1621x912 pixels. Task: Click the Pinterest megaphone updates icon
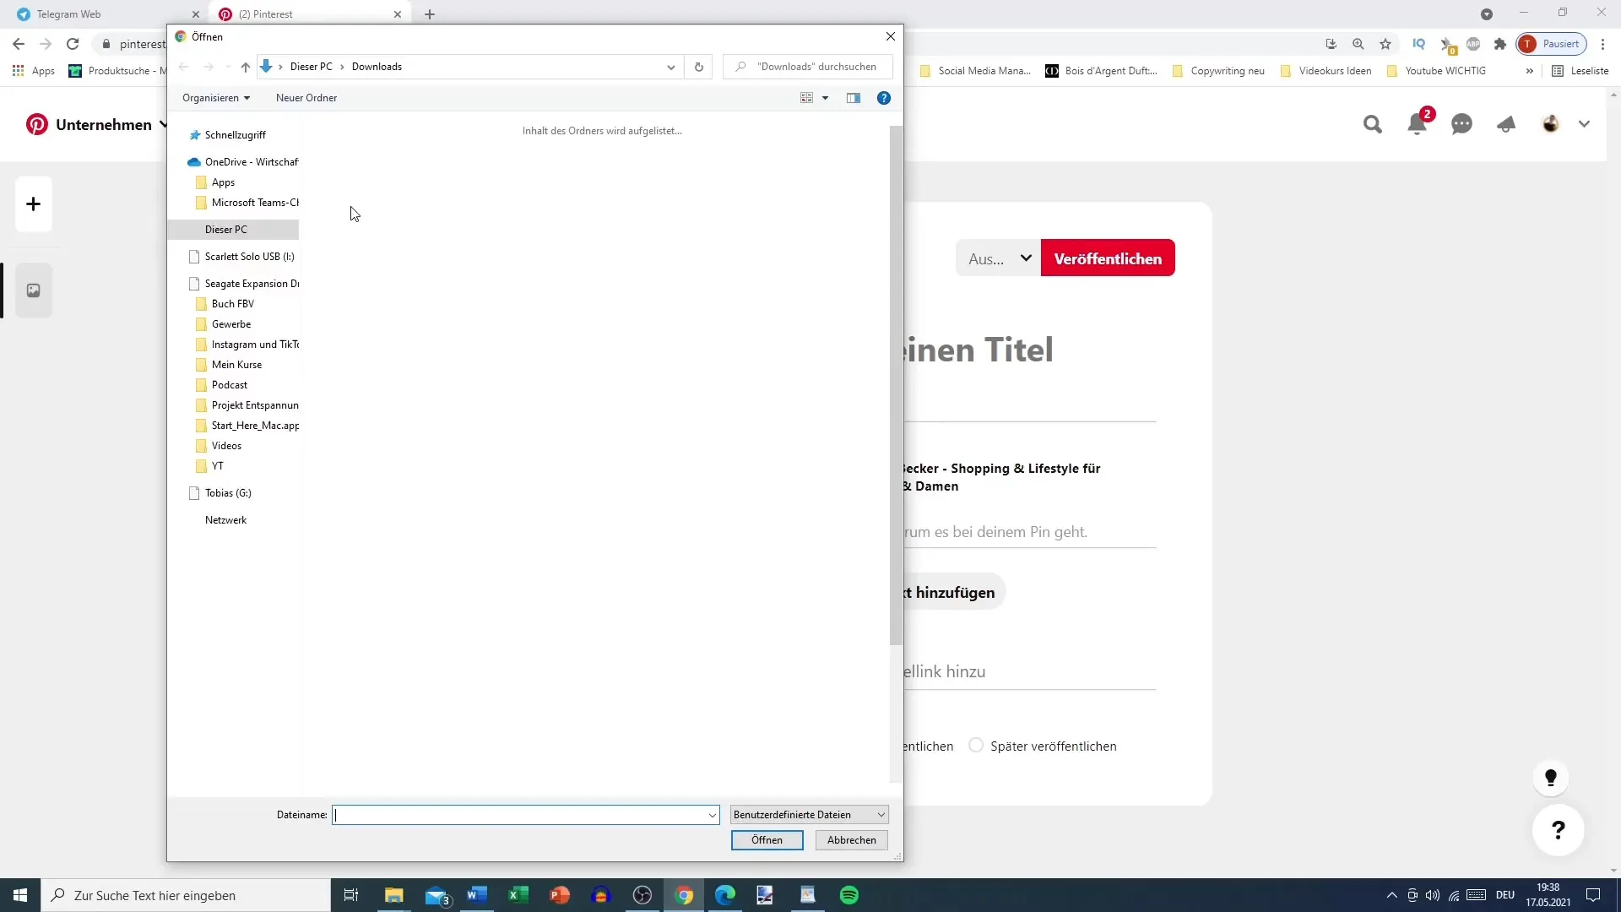point(1506,125)
